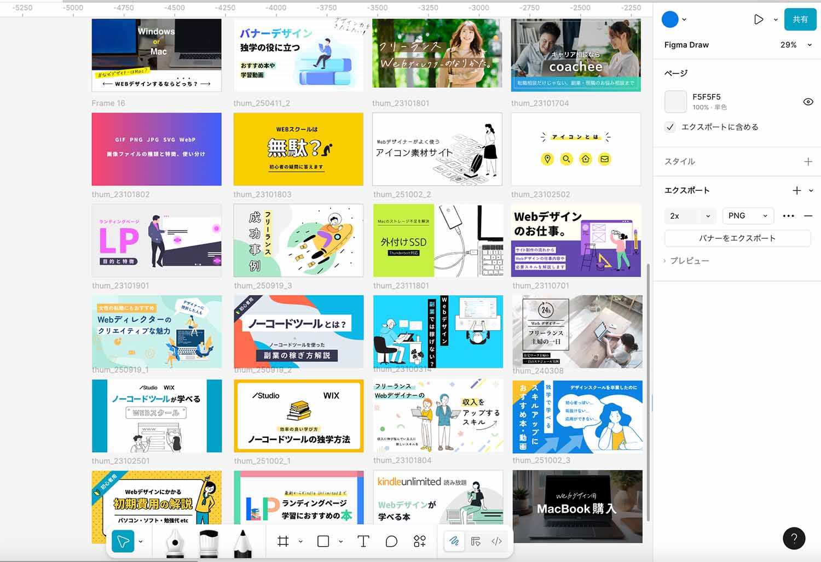This screenshot has height=562, width=821.
Task: Pick the Pen nib tool
Action: pyautogui.click(x=175, y=542)
